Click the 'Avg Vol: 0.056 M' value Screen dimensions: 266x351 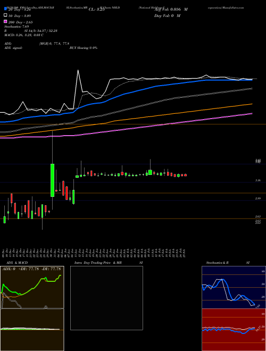coord(171,10)
